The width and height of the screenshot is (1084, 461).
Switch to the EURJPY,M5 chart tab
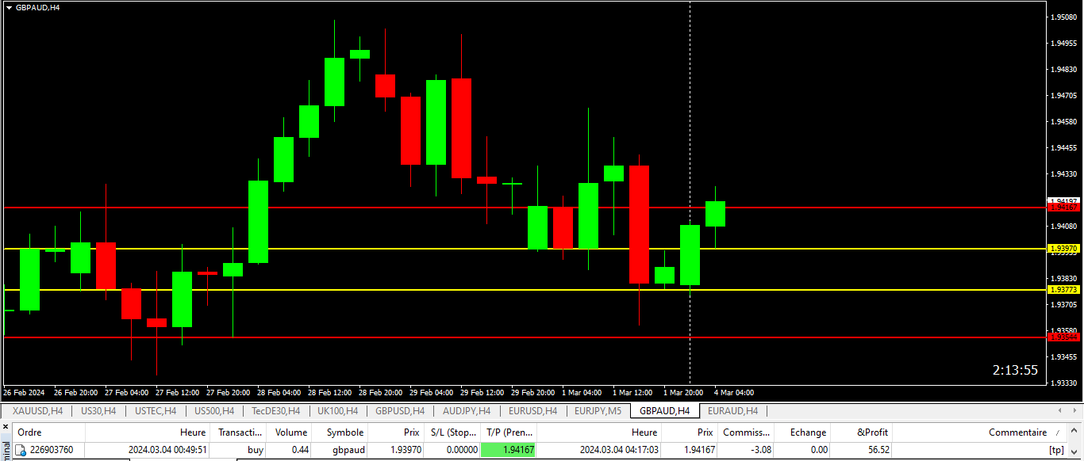click(x=598, y=411)
